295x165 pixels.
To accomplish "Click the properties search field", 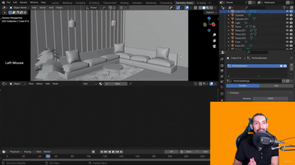I will (257, 52).
